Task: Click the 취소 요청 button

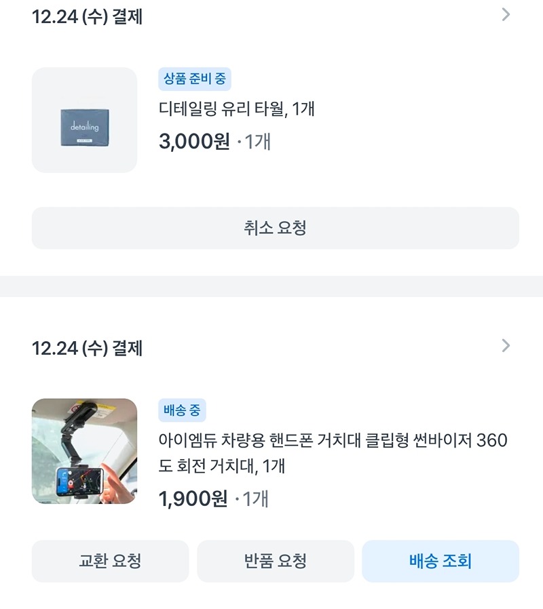Action: click(x=275, y=228)
